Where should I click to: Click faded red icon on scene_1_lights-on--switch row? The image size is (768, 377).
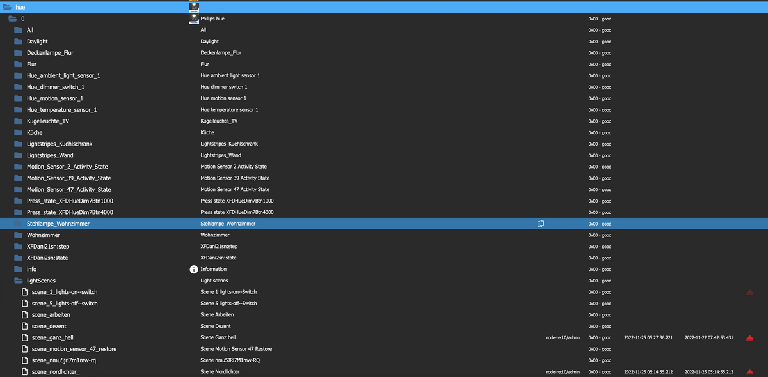click(x=749, y=292)
